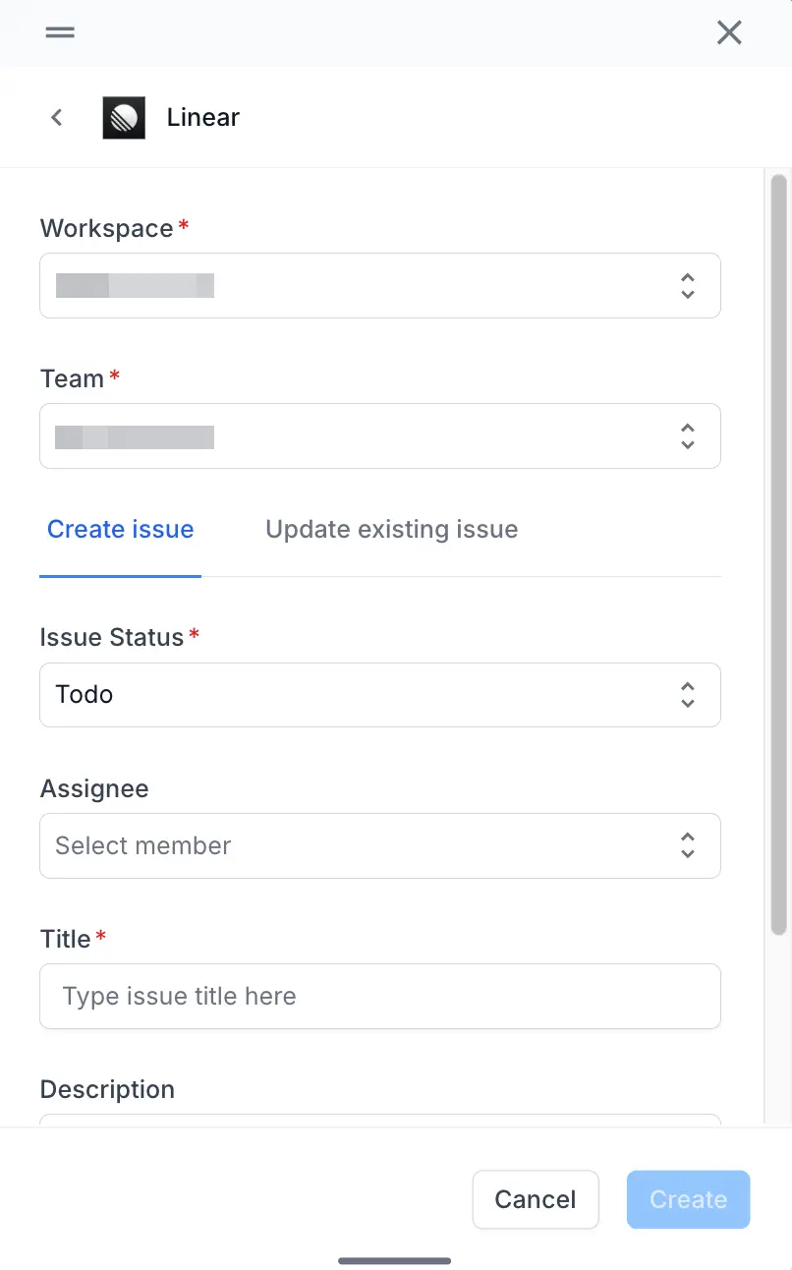Close the Linear panel with X
This screenshot has height=1270, width=792.
[729, 32]
